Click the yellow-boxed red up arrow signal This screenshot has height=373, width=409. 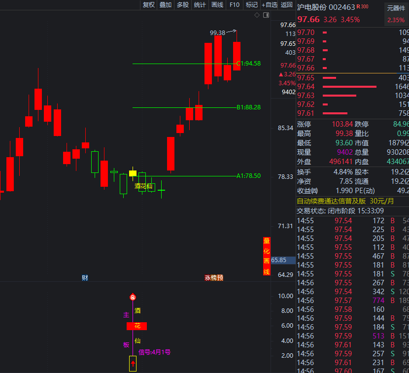[x=133, y=363]
